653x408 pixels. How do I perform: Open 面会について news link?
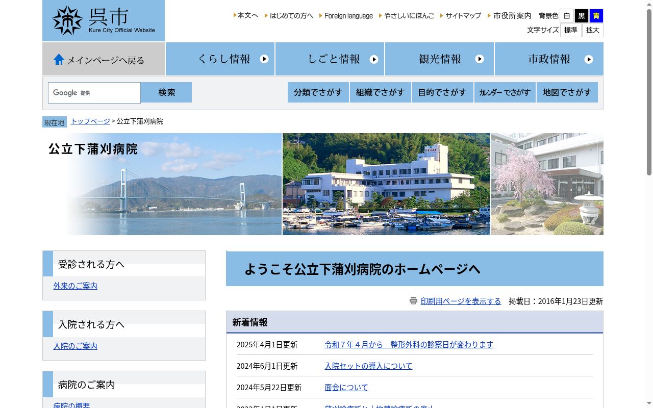point(346,388)
